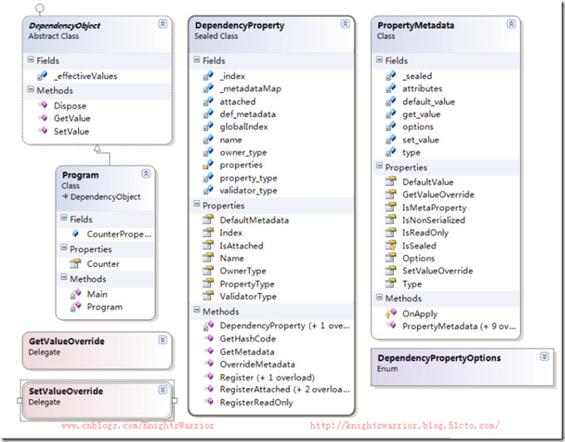Select the SetValueOverride property in PropertyMetadata
Image resolution: width=565 pixels, height=442 pixels.
click(x=437, y=271)
